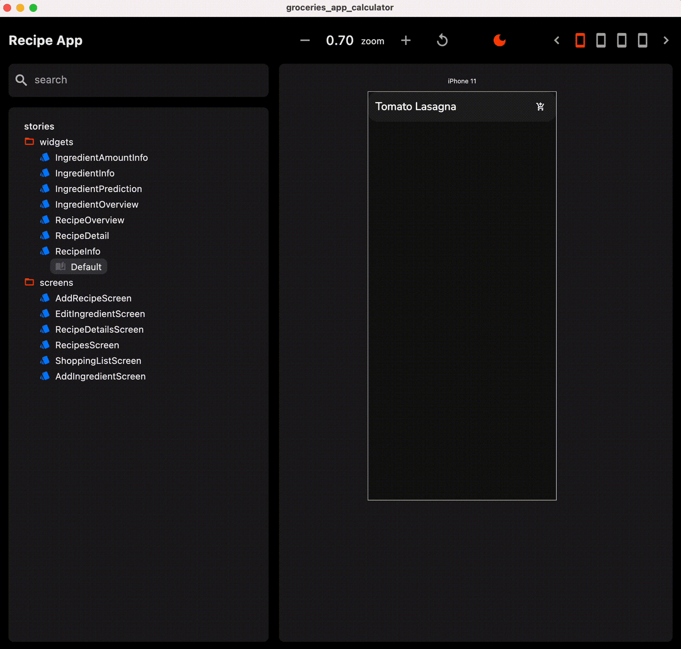The height and width of the screenshot is (649, 681).
Task: Open shopping cart in Tomato Lasagna preview
Action: [540, 106]
